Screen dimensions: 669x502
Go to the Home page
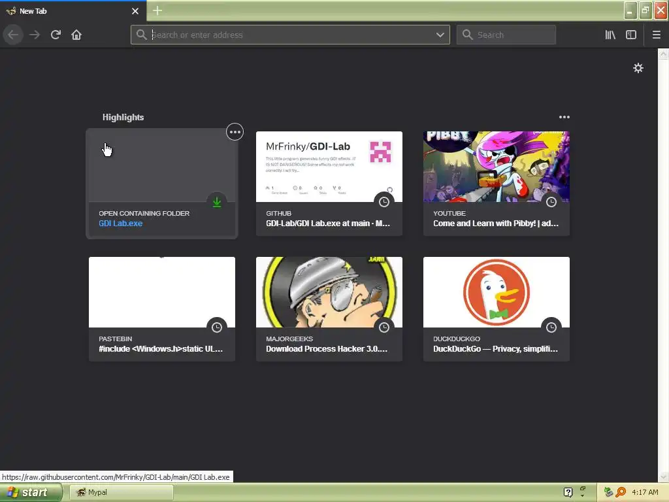click(x=76, y=35)
